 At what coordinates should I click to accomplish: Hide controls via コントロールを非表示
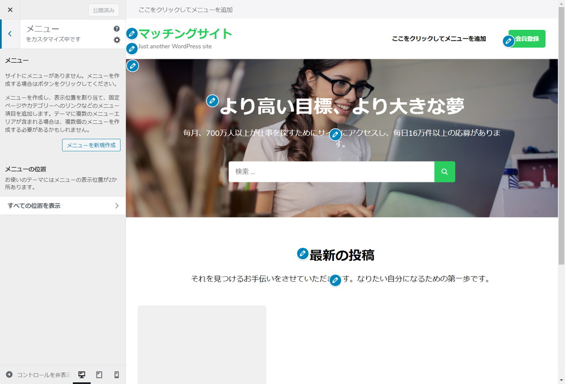coord(38,374)
